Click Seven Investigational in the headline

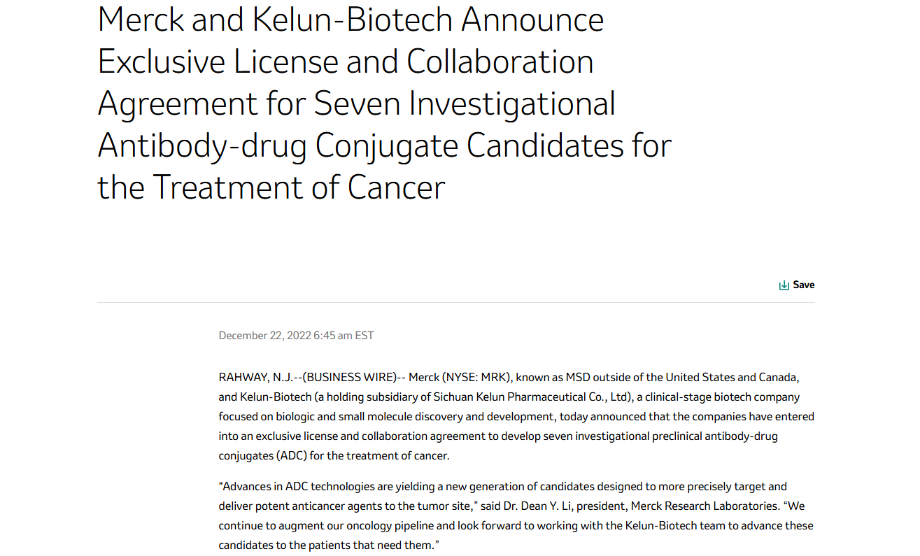[x=465, y=104]
